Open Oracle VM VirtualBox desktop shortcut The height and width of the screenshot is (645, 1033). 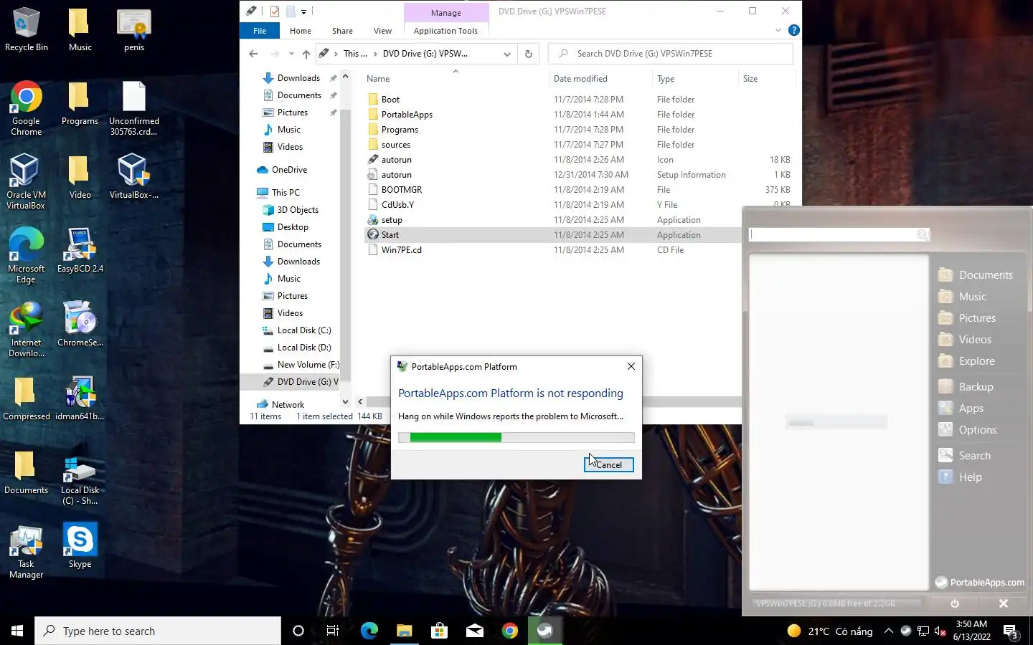coord(27,182)
